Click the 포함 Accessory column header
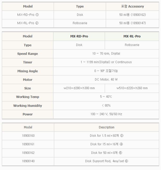Screen dimensions: 161x170 point(132,6)
